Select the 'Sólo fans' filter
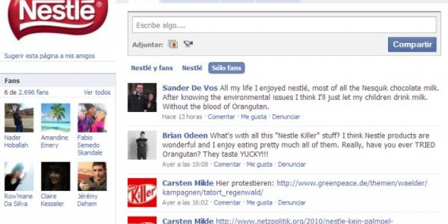448x224 pixels. [227, 68]
